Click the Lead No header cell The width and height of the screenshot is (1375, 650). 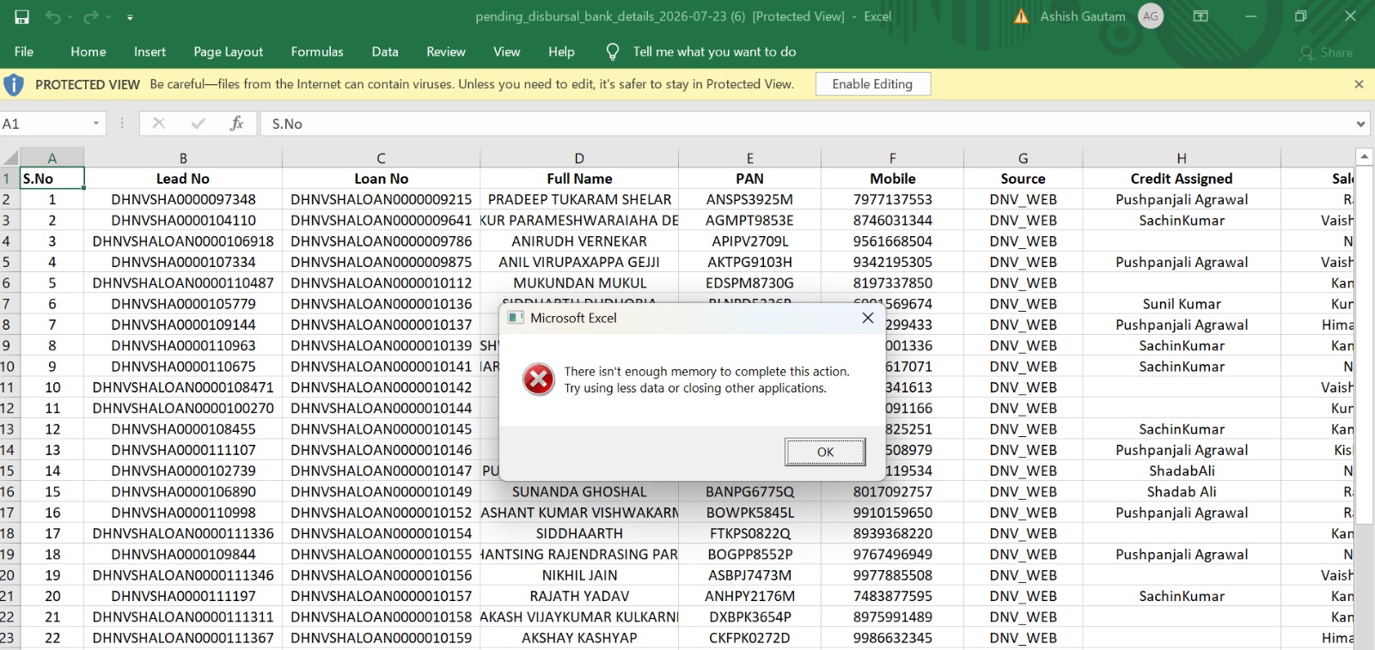[183, 179]
